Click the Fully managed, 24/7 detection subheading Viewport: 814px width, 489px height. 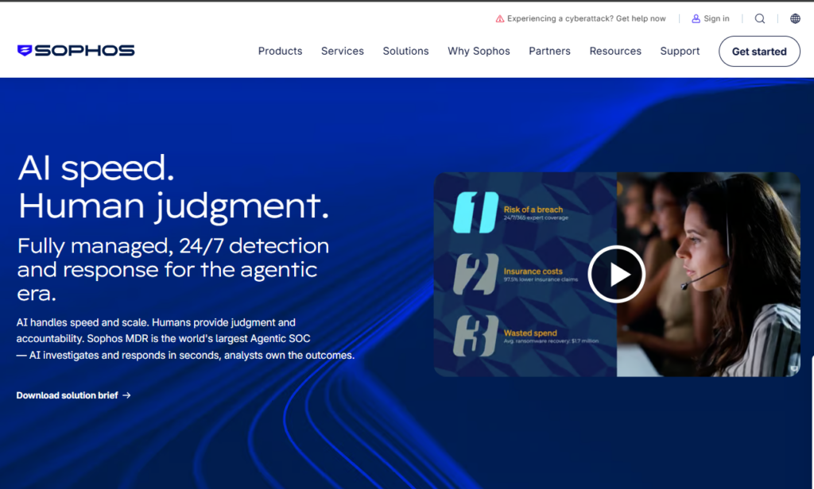[172, 269]
